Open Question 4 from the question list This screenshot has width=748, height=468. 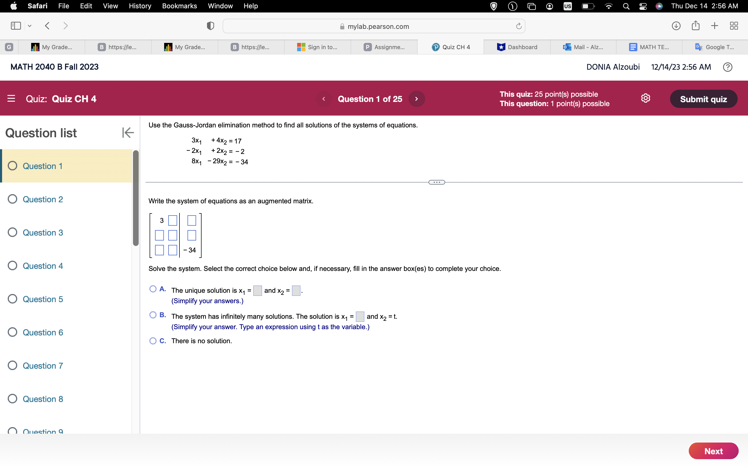tap(43, 265)
